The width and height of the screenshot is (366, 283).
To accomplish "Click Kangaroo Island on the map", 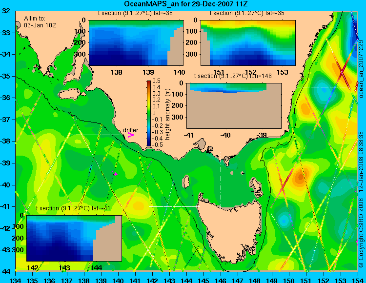I will click(x=72, y=95).
